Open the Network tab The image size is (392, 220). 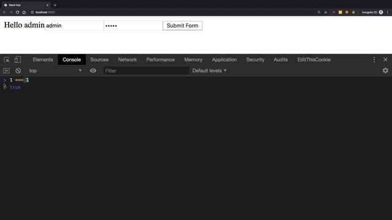127,60
